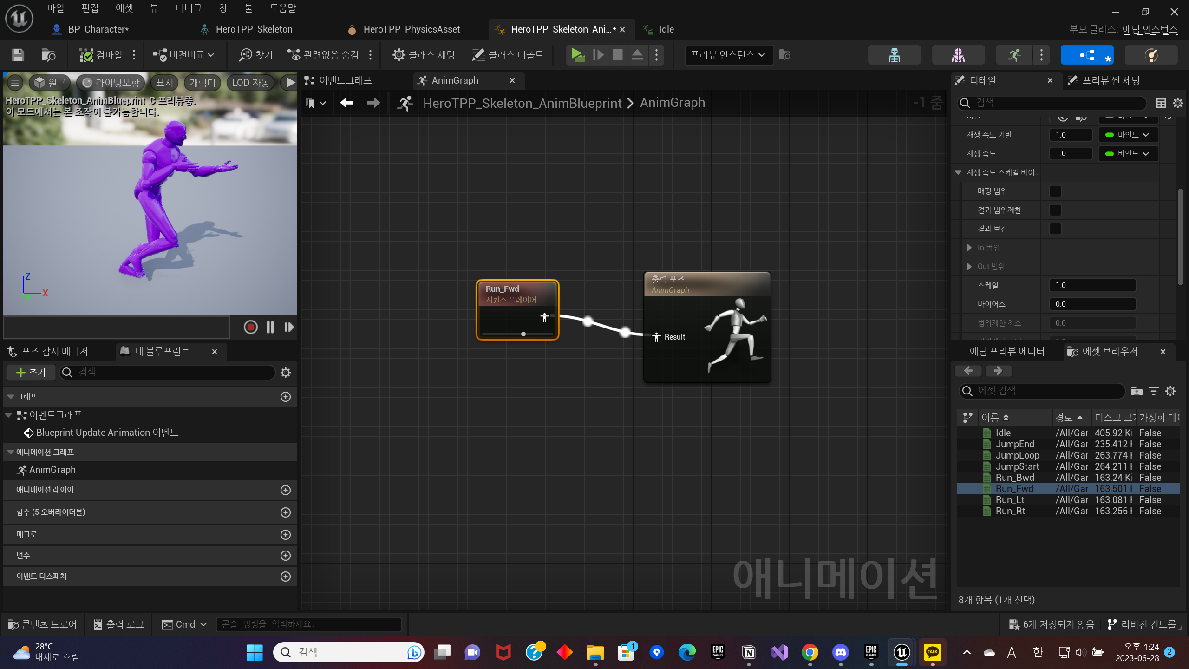Image resolution: width=1189 pixels, height=669 pixels.
Task: Click the browse to asset icon
Action: pos(48,55)
